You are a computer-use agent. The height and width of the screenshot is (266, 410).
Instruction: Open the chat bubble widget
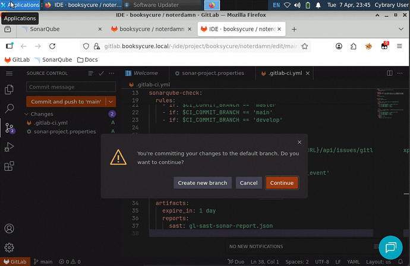(391, 246)
